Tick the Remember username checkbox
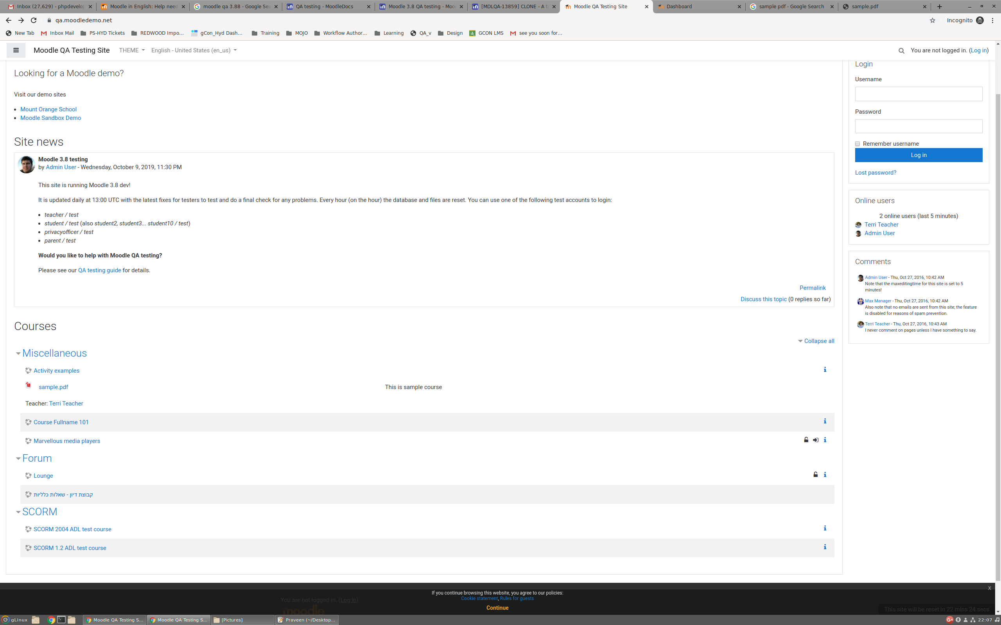 point(857,144)
